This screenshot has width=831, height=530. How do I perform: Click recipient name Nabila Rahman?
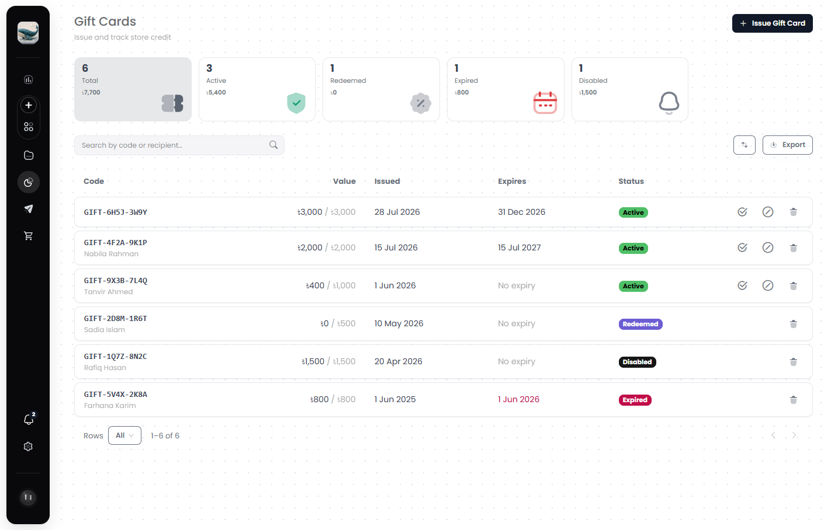click(x=111, y=254)
